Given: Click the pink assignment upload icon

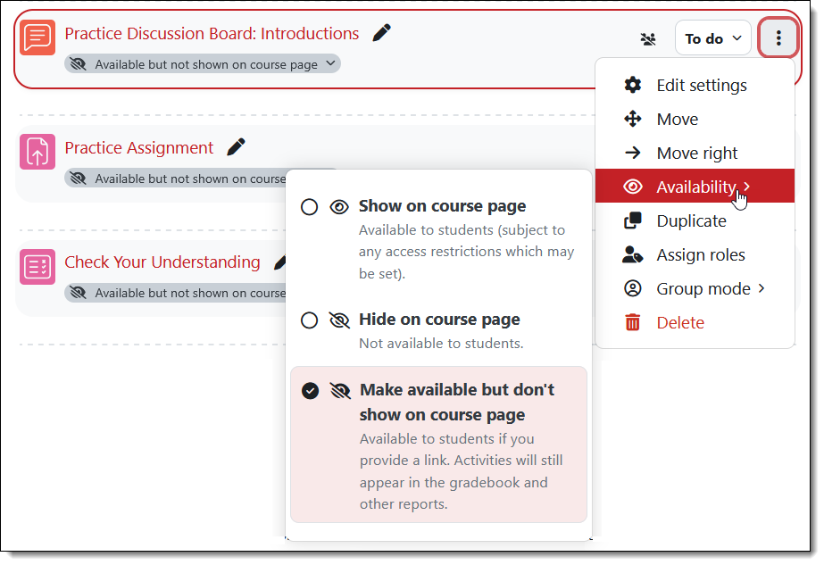Looking at the screenshot, I should 37,152.
